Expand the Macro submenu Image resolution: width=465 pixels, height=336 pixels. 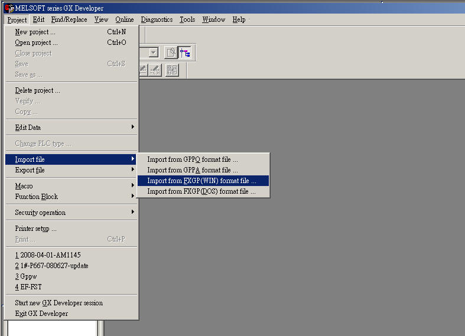click(x=71, y=186)
